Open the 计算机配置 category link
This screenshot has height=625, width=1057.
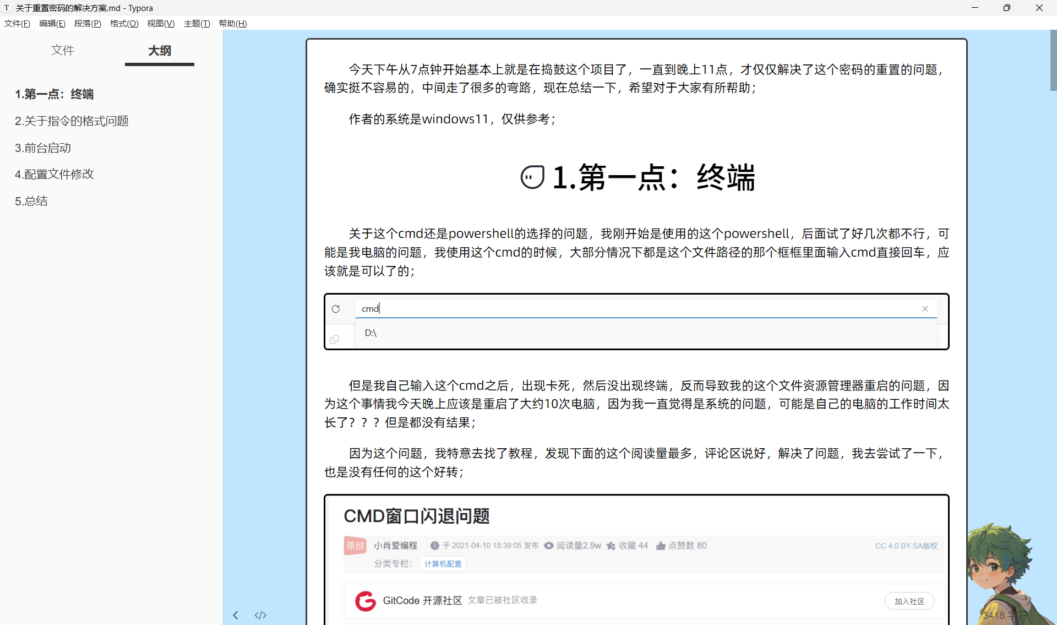point(442,563)
